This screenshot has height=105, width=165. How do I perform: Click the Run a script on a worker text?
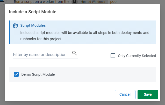41,2
